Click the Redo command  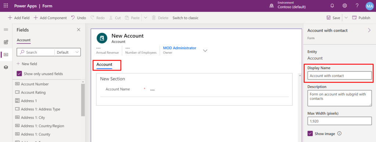coord(98,18)
